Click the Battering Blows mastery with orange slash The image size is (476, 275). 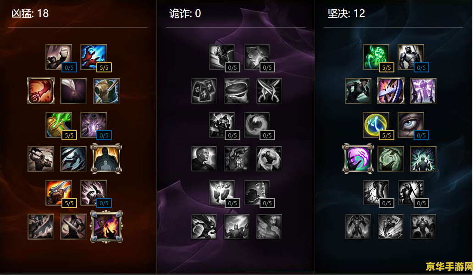click(x=59, y=192)
